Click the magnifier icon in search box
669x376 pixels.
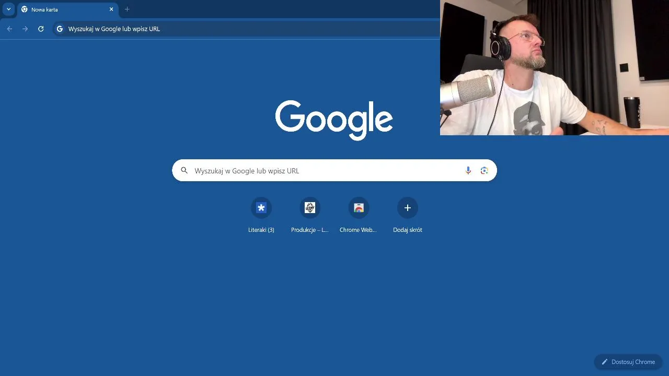coord(184,170)
